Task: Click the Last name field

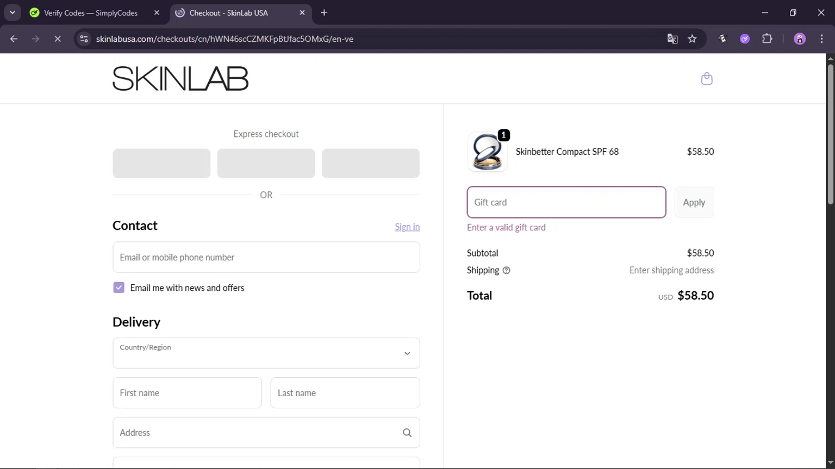Action: coord(345,393)
